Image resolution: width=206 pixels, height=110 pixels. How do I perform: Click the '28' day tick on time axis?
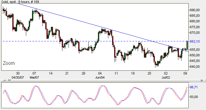click(83, 73)
